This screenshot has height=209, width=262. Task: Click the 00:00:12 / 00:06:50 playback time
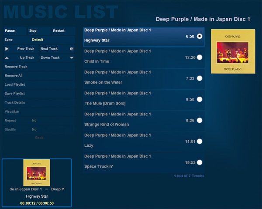tap(37, 203)
